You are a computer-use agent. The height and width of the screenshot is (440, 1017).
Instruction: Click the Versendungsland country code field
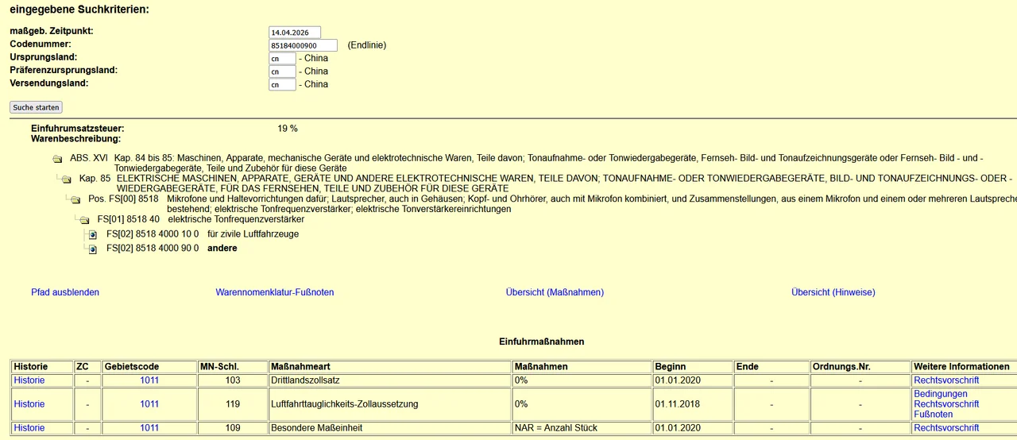click(282, 84)
